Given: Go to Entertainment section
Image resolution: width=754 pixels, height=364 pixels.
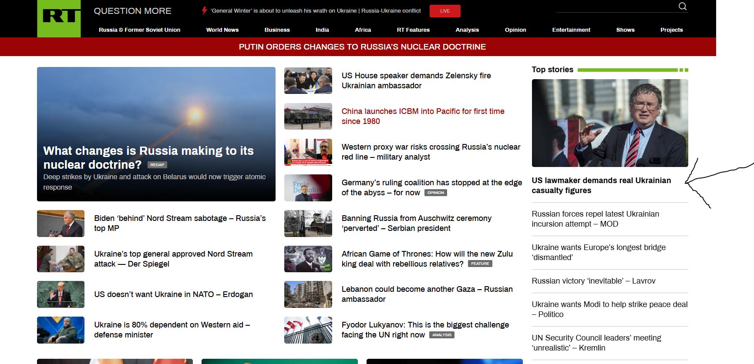Looking at the screenshot, I should (x=571, y=30).
